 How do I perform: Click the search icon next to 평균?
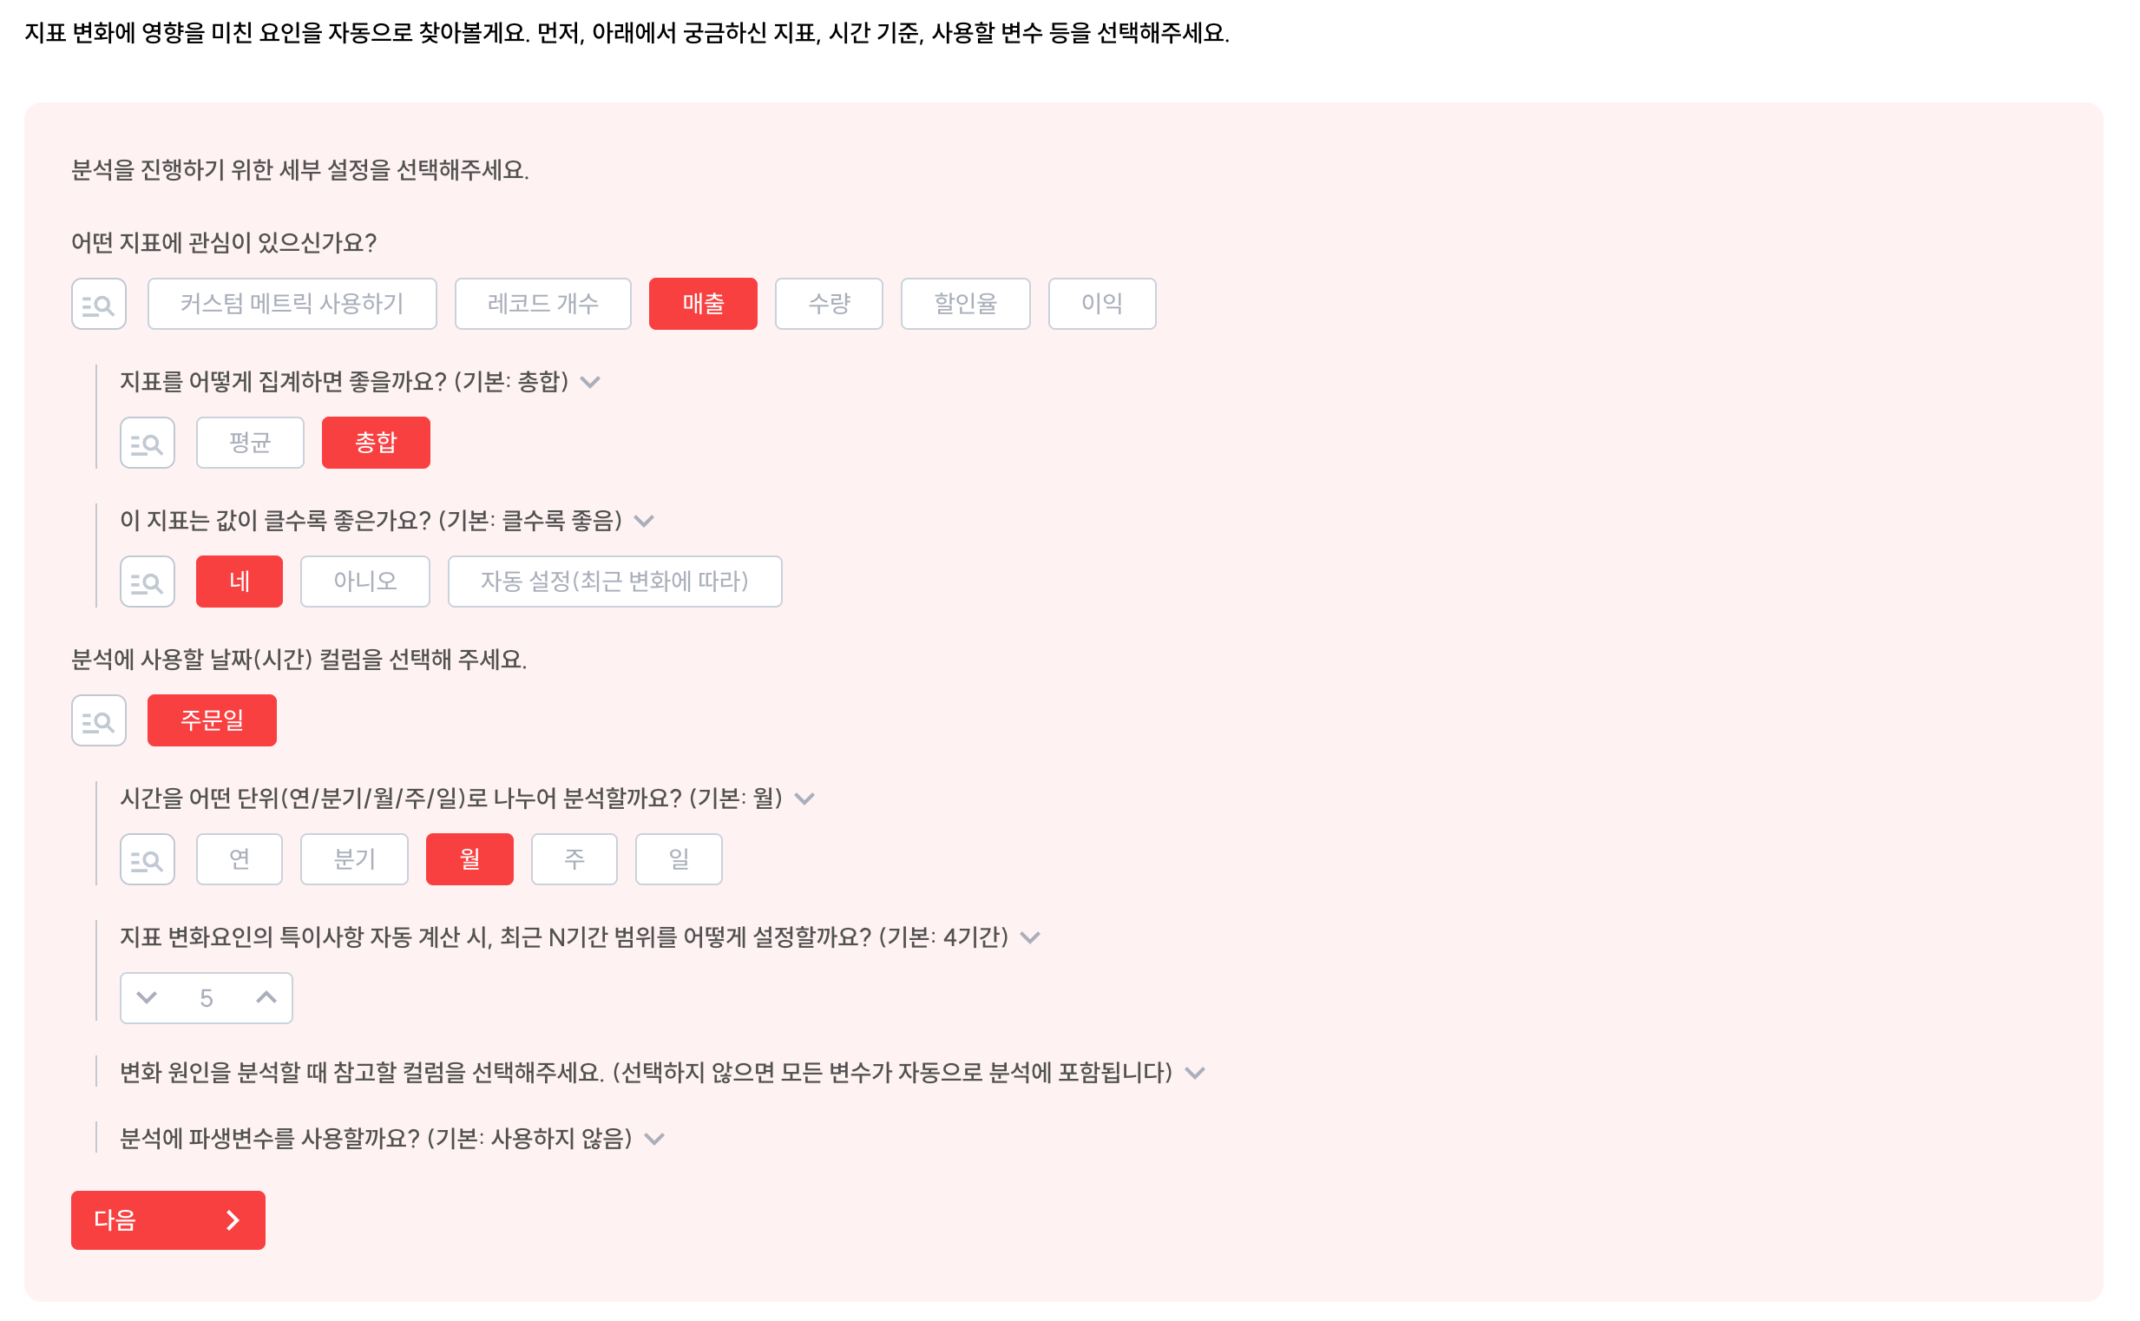(x=148, y=443)
